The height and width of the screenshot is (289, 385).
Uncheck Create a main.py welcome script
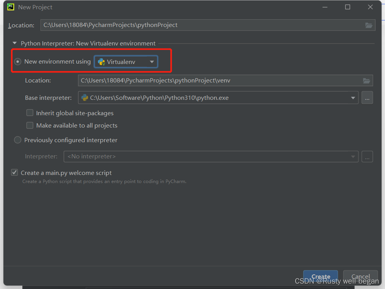[15, 173]
